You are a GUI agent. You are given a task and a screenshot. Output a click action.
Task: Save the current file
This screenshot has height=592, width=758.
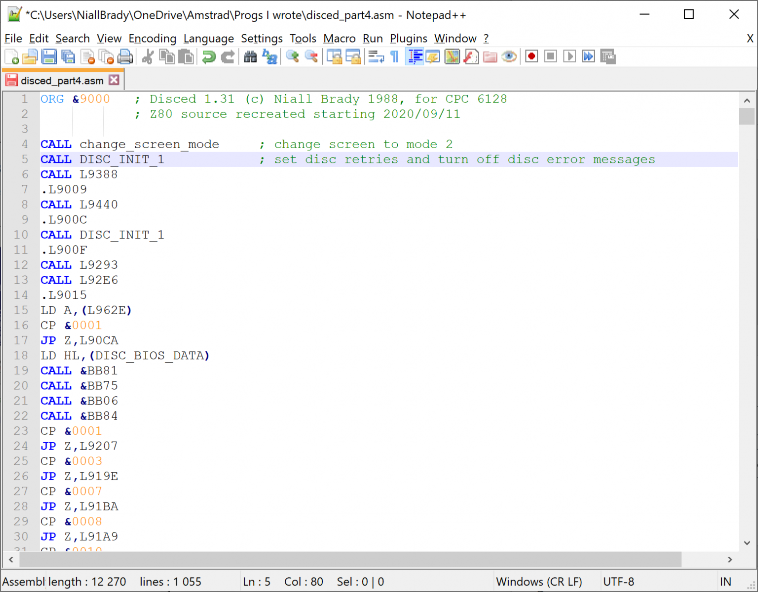(49, 56)
